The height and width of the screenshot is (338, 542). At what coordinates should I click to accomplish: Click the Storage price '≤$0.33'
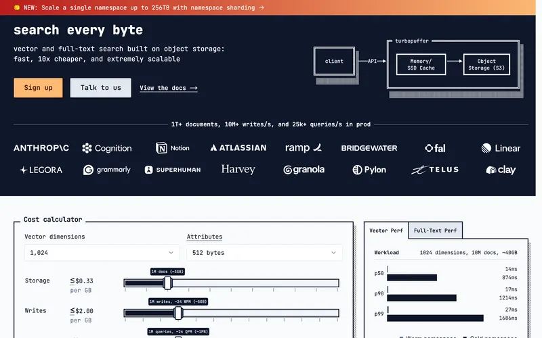pos(81,281)
